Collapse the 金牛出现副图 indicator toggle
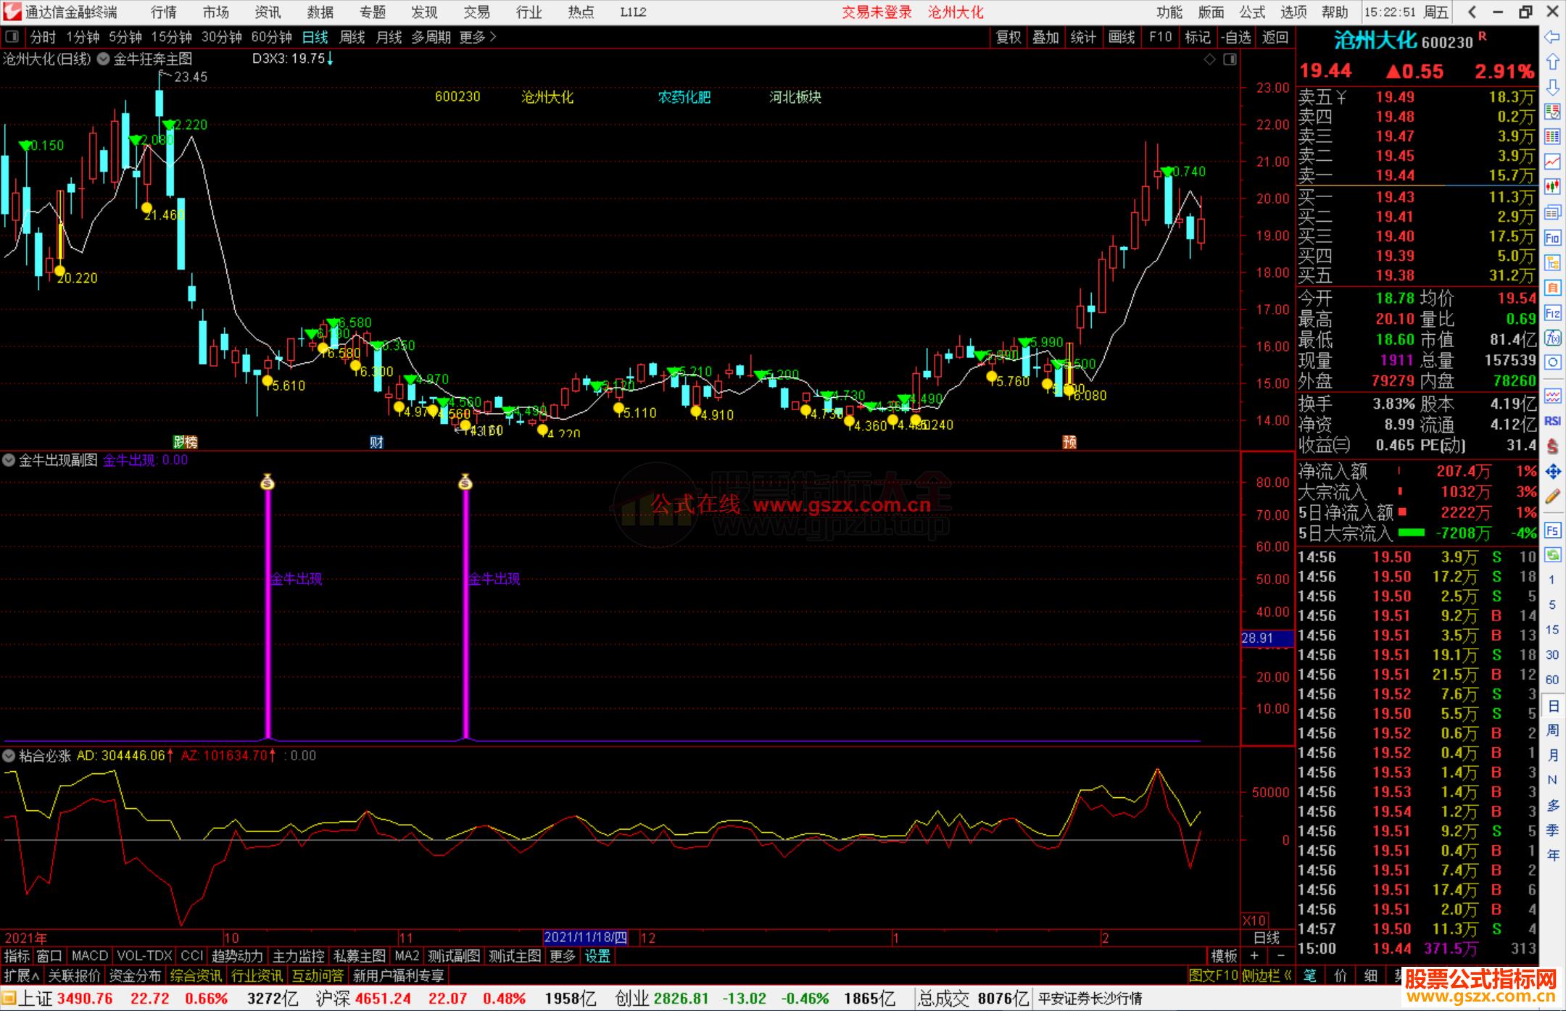1566x1011 pixels. pos(9,459)
